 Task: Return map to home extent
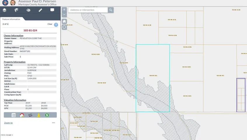pos(64,21)
